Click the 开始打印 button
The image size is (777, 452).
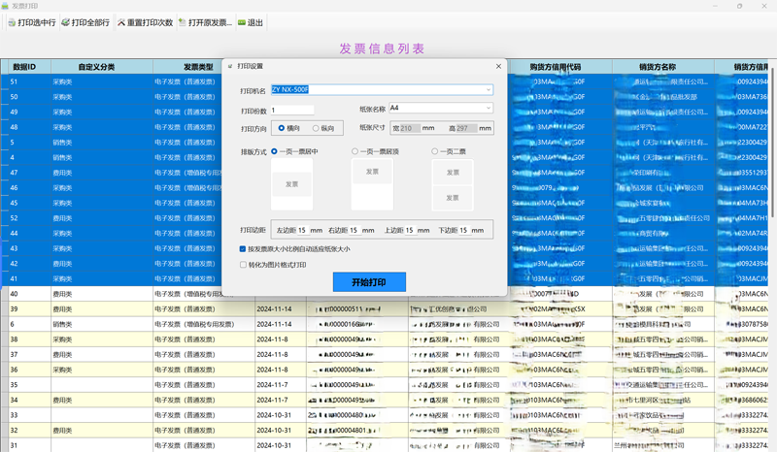click(x=369, y=282)
